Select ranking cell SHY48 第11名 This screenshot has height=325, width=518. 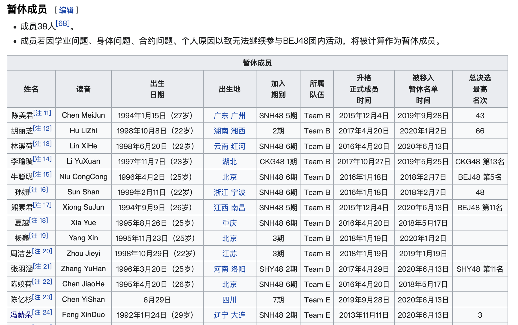[480, 269]
